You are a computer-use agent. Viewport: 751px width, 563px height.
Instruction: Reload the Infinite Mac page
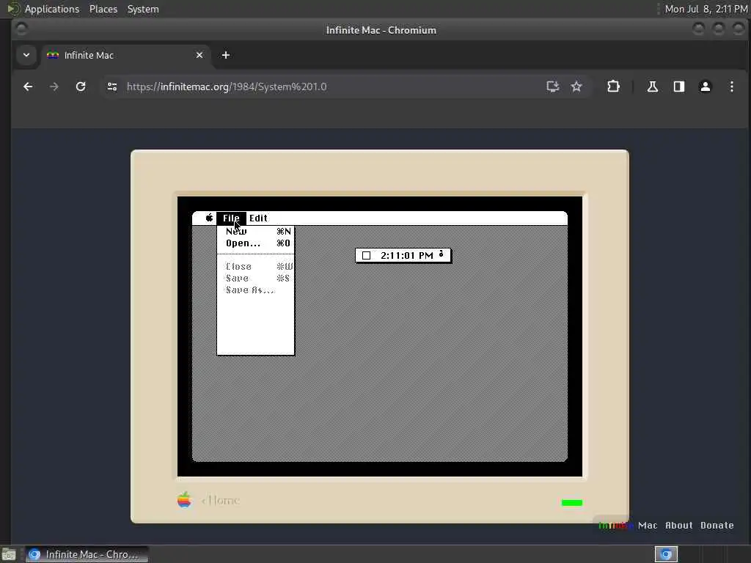[81, 87]
